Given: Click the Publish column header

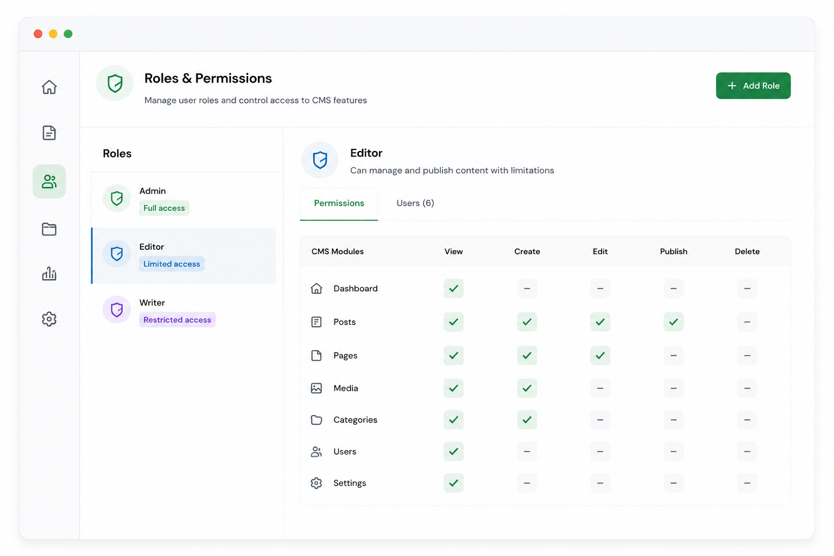Looking at the screenshot, I should 673,251.
